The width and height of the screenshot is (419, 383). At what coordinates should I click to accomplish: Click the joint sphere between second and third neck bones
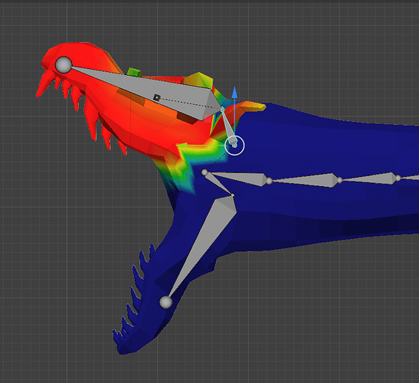click(x=340, y=180)
